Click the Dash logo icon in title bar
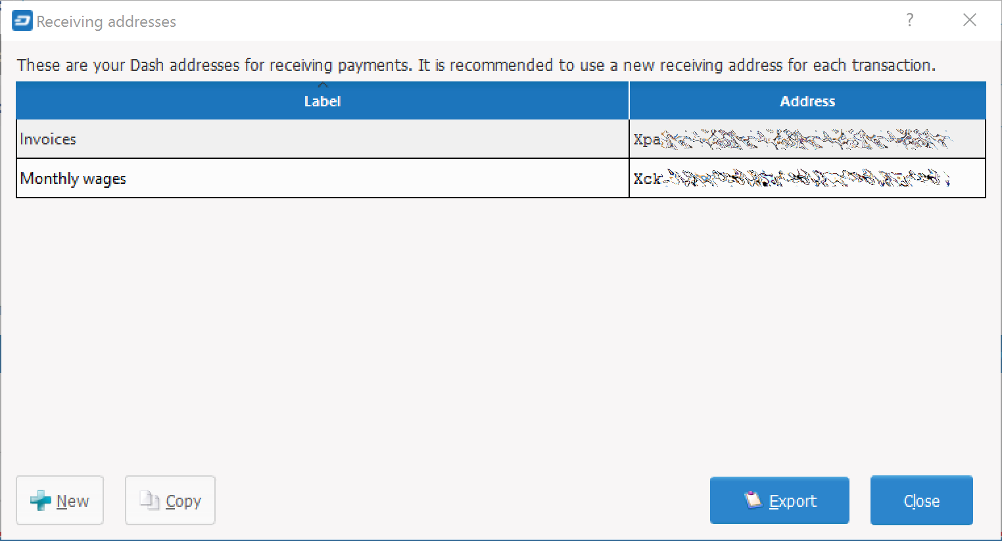1002x541 pixels. coord(22,21)
